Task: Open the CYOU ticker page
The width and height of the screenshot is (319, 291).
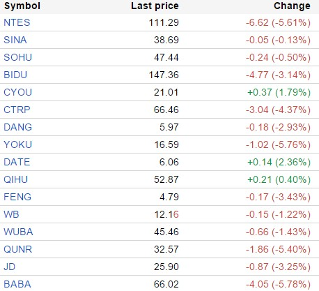Action: (x=17, y=92)
